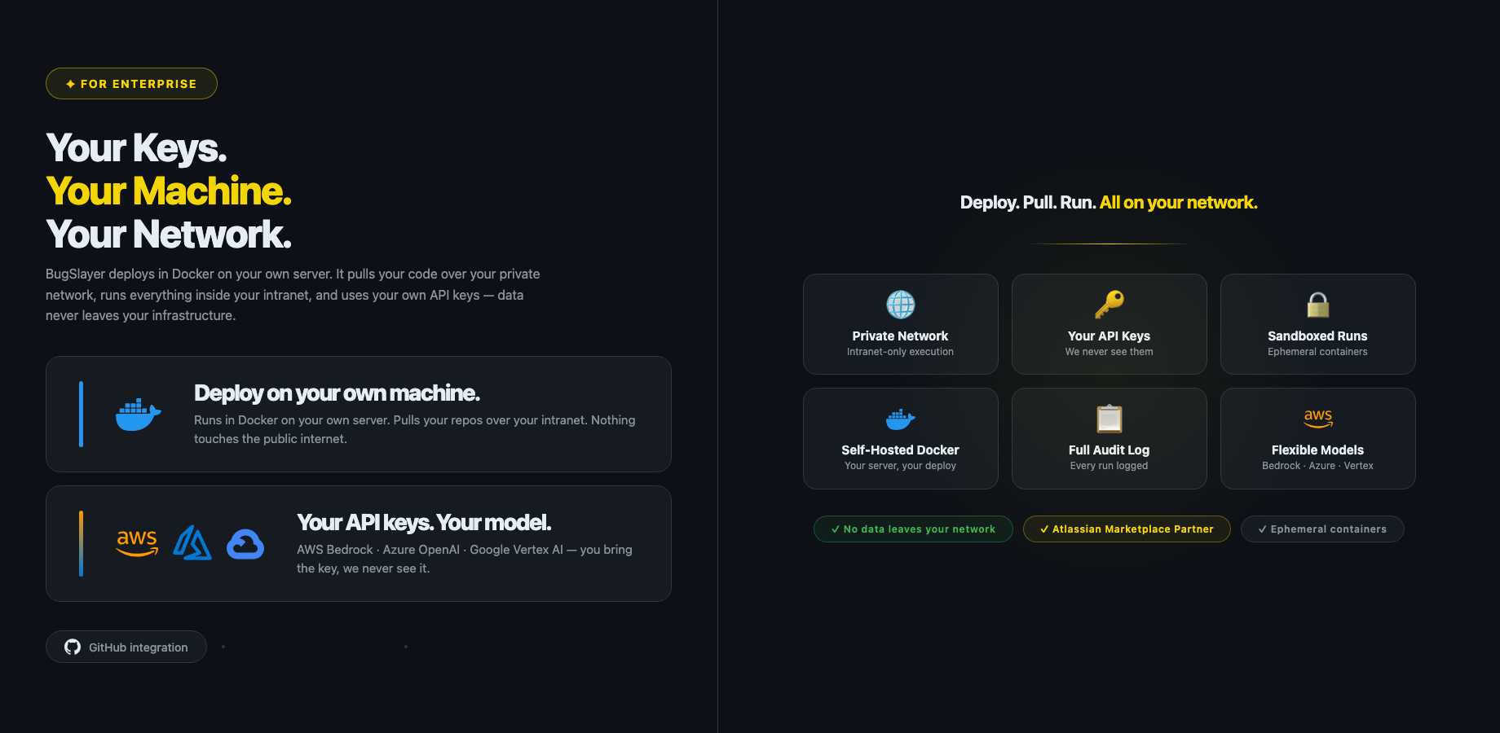Click the Azure logo icon
Viewport: 1500px width, 733px height.
coord(192,543)
